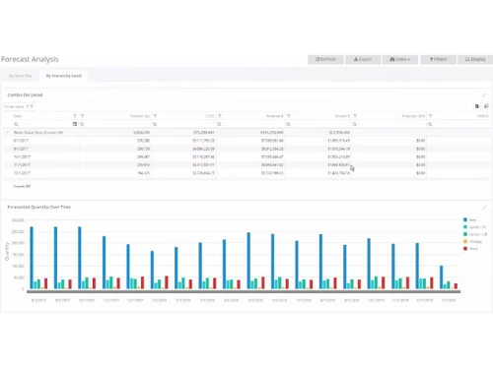Click the Margin $ column search field
The width and height of the screenshot is (493, 369).
click(318, 124)
